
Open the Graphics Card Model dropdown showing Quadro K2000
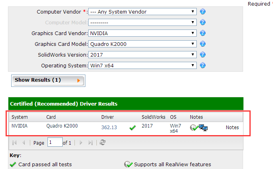pos(142,44)
